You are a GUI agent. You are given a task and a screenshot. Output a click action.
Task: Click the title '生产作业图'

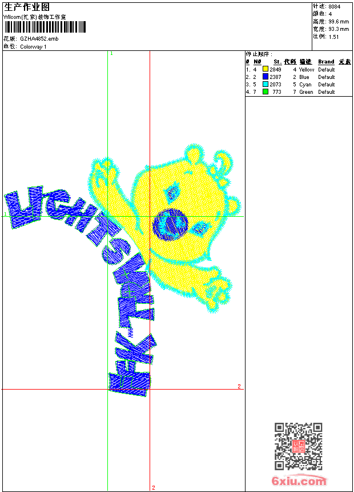click(x=27, y=7)
